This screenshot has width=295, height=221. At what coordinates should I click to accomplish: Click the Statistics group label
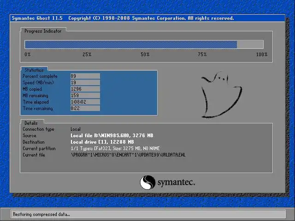(x=34, y=70)
